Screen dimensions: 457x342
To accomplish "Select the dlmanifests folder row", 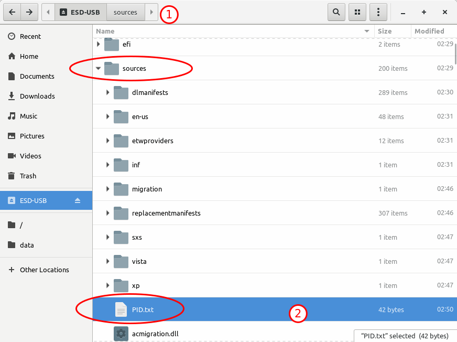I will point(275,92).
